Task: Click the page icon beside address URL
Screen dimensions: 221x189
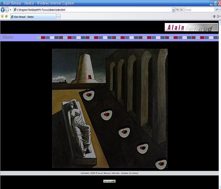Action: (15, 10)
